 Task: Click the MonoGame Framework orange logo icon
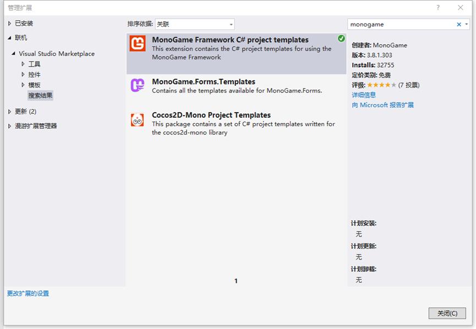[137, 43]
